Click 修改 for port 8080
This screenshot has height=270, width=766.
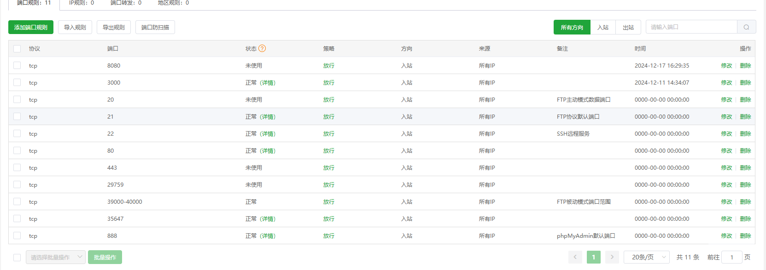pos(726,66)
